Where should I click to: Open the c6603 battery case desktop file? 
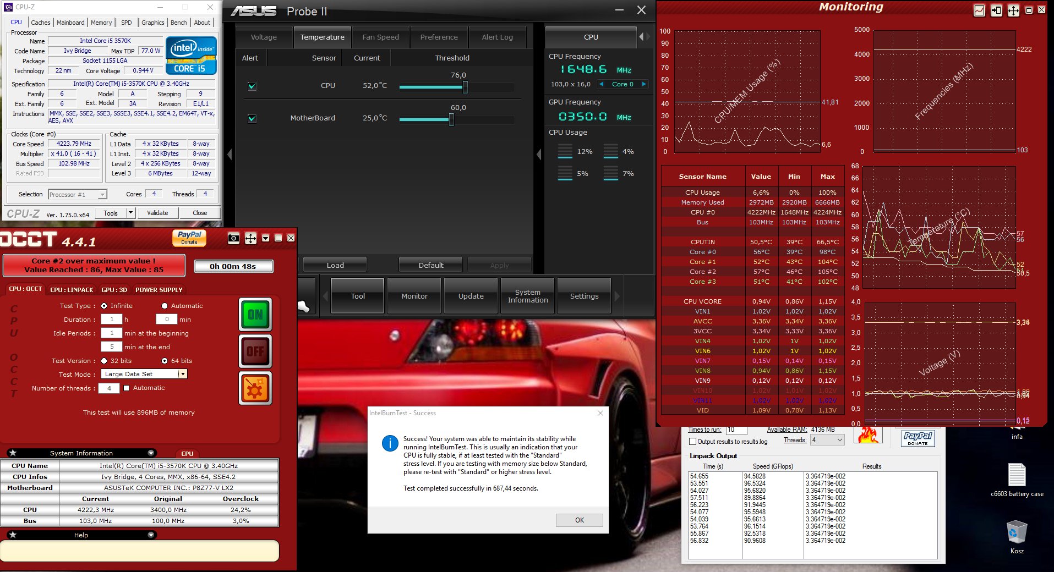click(x=1017, y=480)
